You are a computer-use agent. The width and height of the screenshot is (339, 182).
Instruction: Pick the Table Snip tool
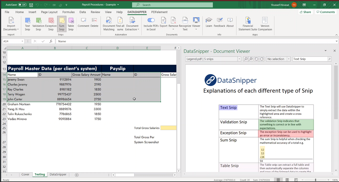[x=71, y=24]
